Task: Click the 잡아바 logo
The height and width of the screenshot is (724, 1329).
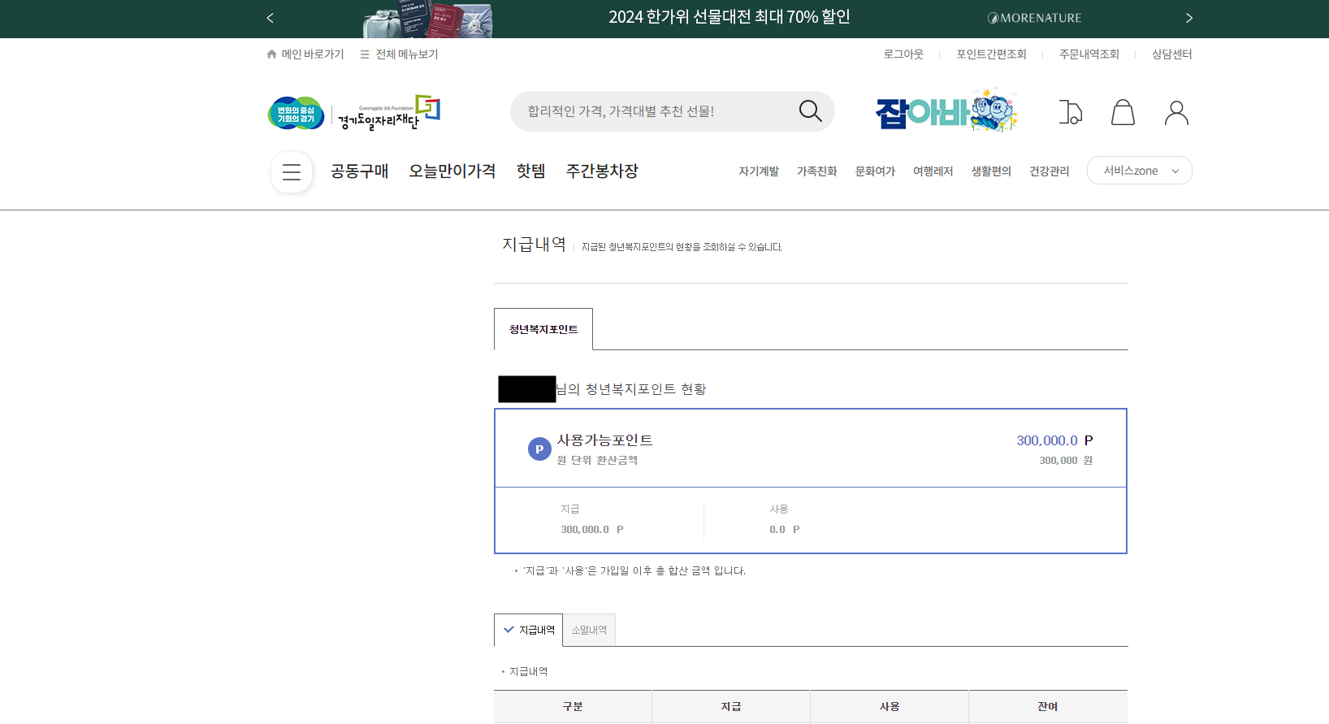Action: [x=946, y=111]
